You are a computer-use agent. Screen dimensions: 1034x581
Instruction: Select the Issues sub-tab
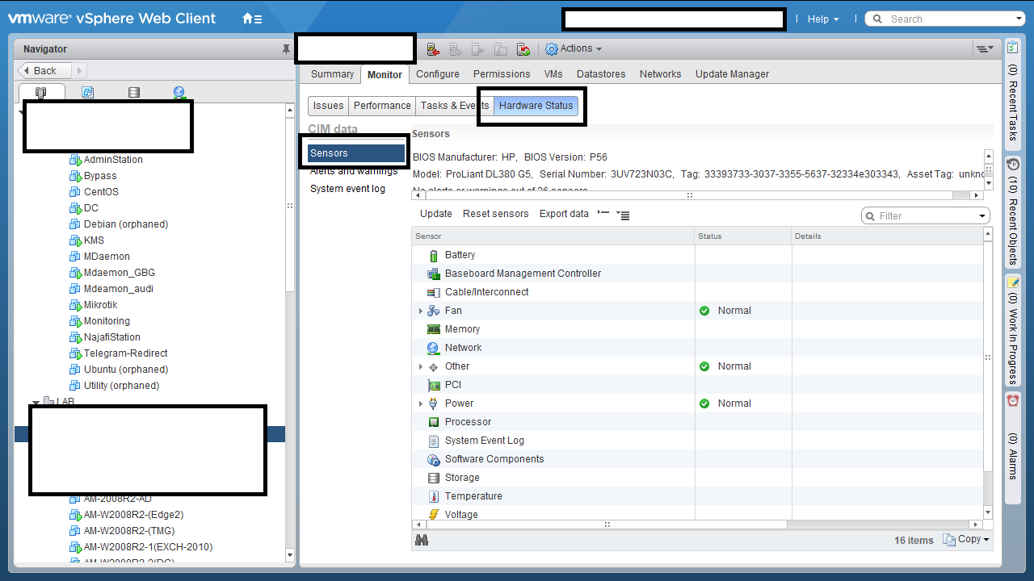[328, 106]
